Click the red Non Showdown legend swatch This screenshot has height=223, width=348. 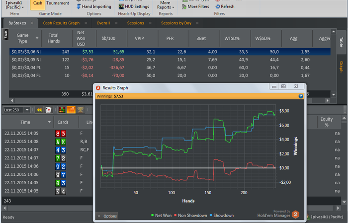click(x=175, y=215)
